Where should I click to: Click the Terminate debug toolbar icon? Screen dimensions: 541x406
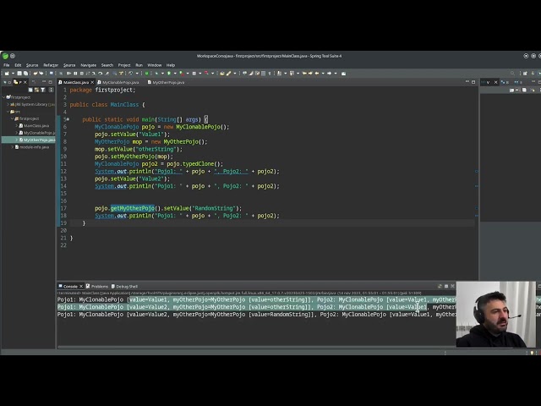[82, 74]
